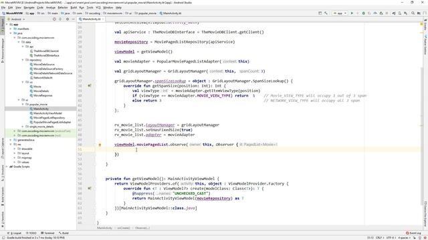The width and height of the screenshot is (428, 240).
Task: Open the Terminal tool window
Action: coord(47,233)
